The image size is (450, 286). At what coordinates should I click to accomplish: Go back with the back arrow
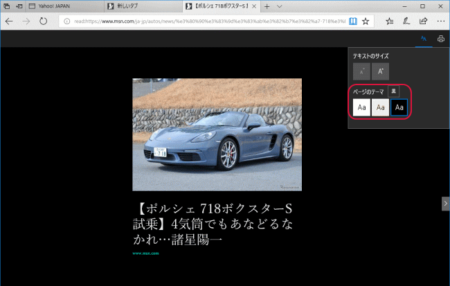pyautogui.click(x=9, y=21)
